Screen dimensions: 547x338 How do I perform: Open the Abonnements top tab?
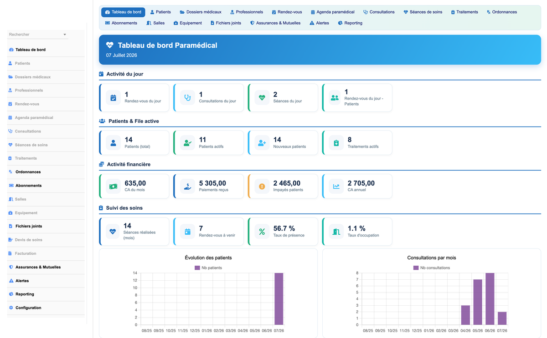tap(121, 23)
